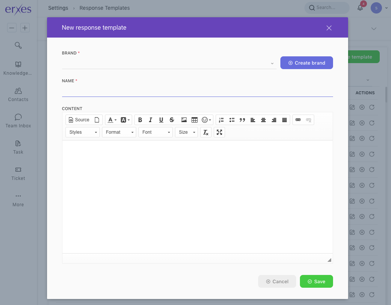Screen dimensions: 391x305
Task: Click the page scrollbar on the right
Action: point(386,95)
